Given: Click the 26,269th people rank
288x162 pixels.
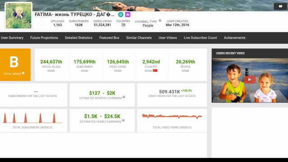Looking at the screenshot, I should [185, 62].
